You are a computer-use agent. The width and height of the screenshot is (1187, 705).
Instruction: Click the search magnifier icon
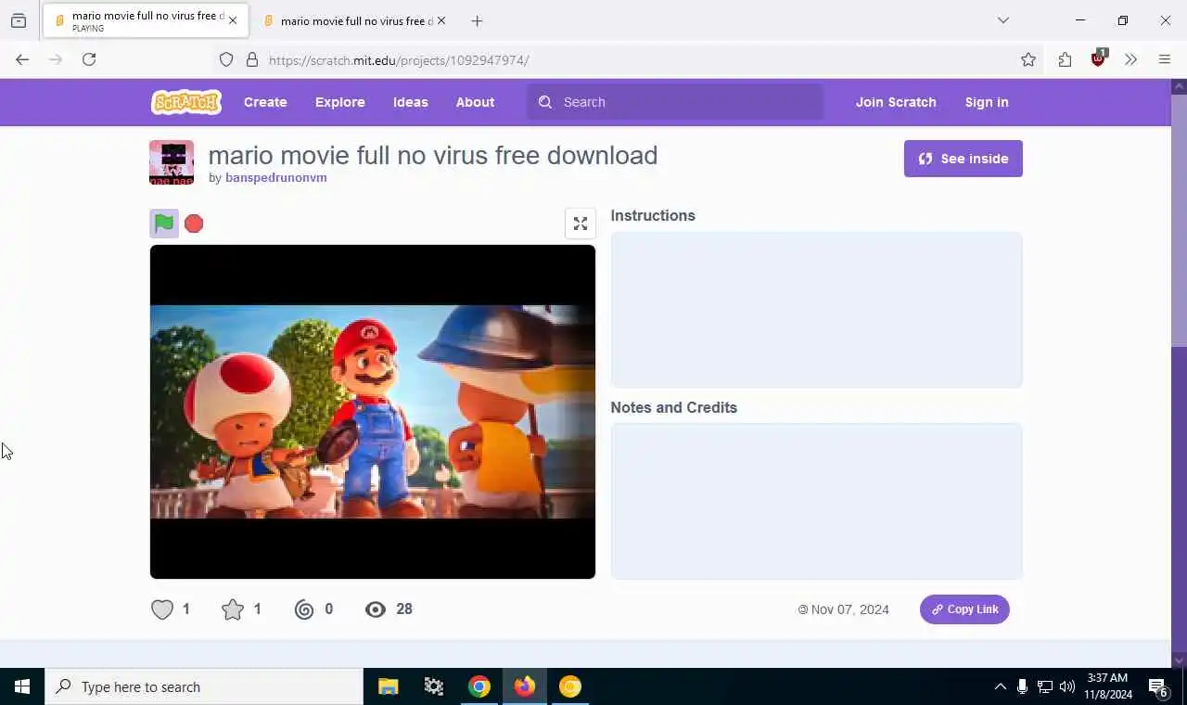pos(545,102)
